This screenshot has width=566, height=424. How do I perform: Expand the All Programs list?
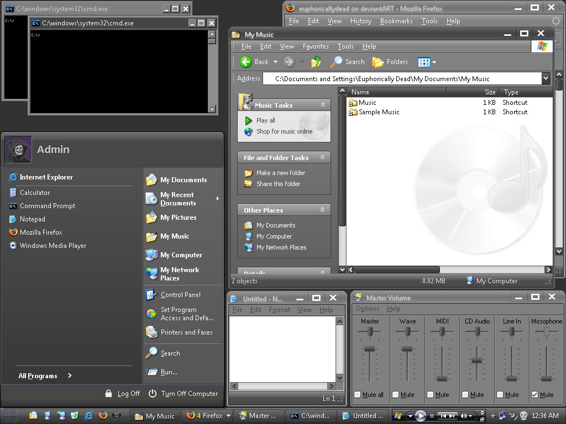point(45,375)
